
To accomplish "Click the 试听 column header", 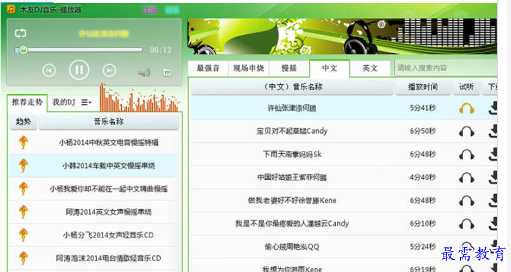I will [467, 87].
